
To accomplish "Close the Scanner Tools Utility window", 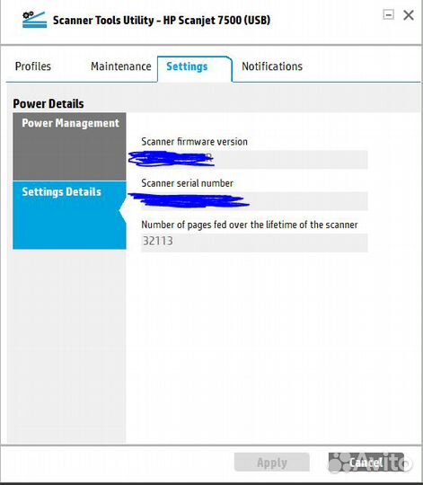I will pyautogui.click(x=409, y=15).
